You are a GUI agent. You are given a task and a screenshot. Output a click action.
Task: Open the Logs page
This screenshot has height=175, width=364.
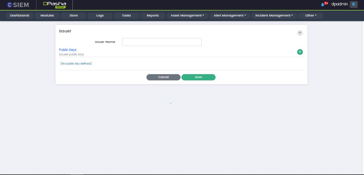100,16
